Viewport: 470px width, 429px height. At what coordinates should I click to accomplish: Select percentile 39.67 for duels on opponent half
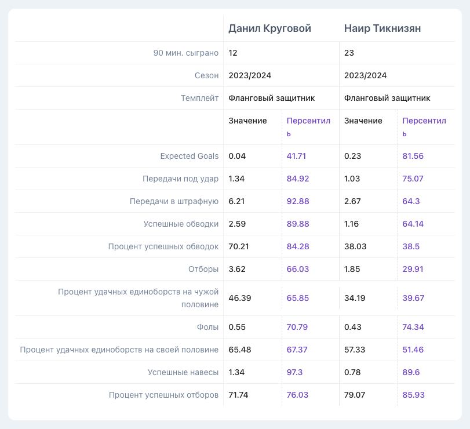point(413,298)
